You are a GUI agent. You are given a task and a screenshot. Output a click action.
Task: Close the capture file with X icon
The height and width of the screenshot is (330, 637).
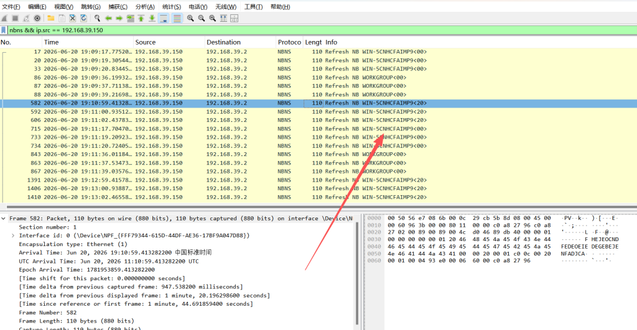click(73, 18)
